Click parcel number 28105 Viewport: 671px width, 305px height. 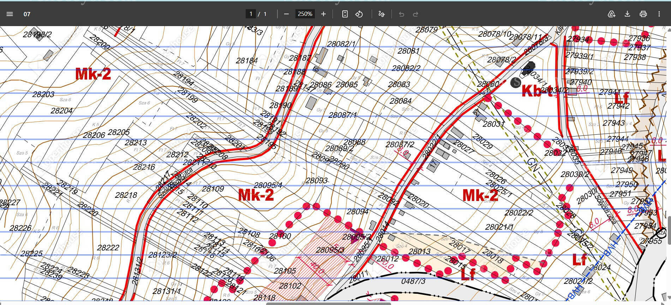coord(285,271)
